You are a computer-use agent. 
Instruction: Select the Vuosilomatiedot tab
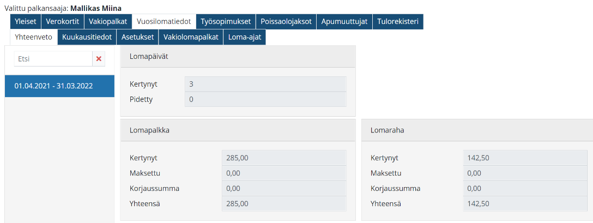164,21
